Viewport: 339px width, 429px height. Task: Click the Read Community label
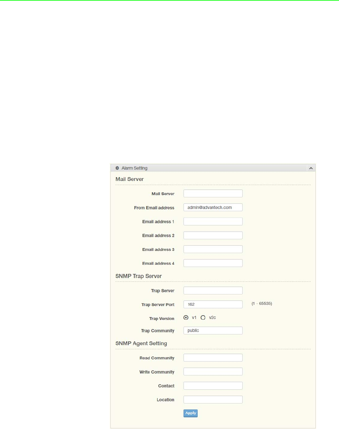(157, 358)
